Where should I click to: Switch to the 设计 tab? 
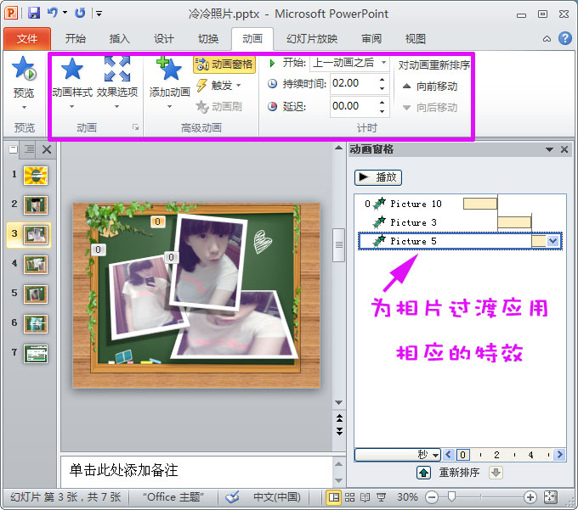point(164,39)
